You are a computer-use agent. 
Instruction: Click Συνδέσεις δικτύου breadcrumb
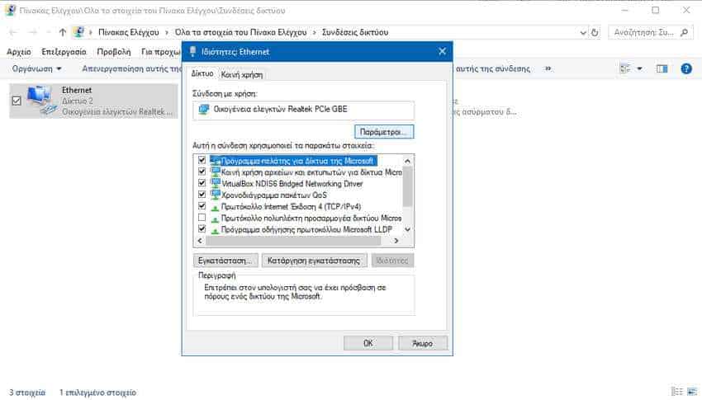(x=355, y=32)
